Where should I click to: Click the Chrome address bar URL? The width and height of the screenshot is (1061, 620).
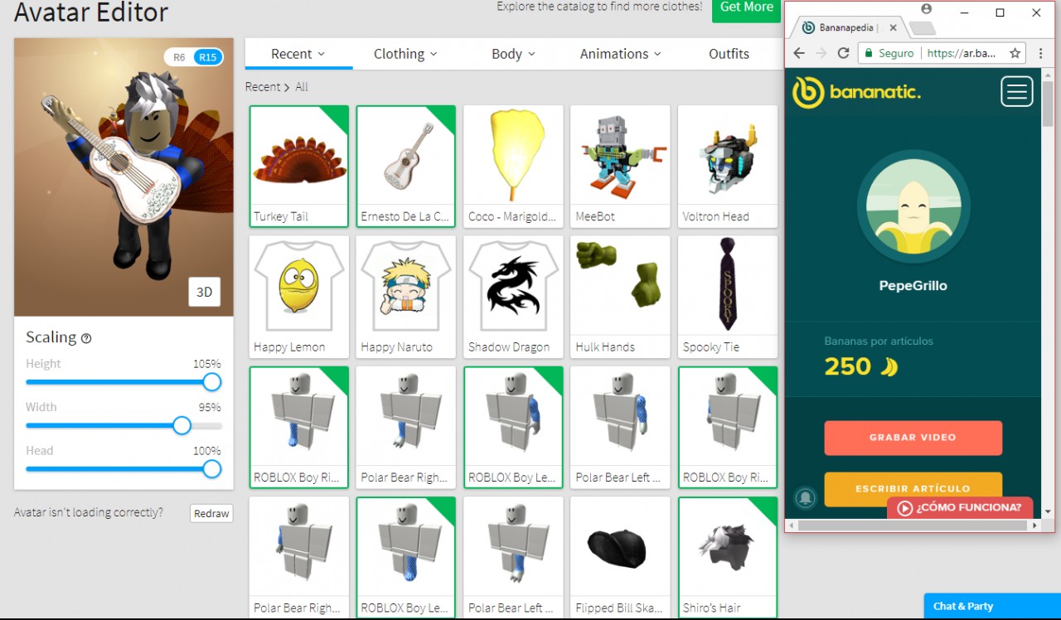[x=962, y=53]
